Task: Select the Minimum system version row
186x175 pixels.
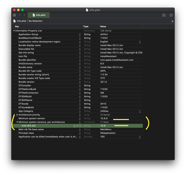Action: coord(77,118)
